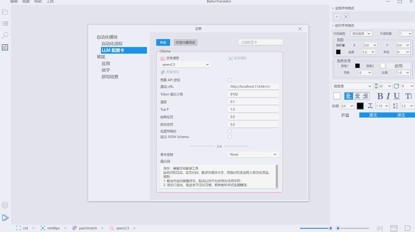Switch to the 译文 toggle in right panel

(401, 115)
